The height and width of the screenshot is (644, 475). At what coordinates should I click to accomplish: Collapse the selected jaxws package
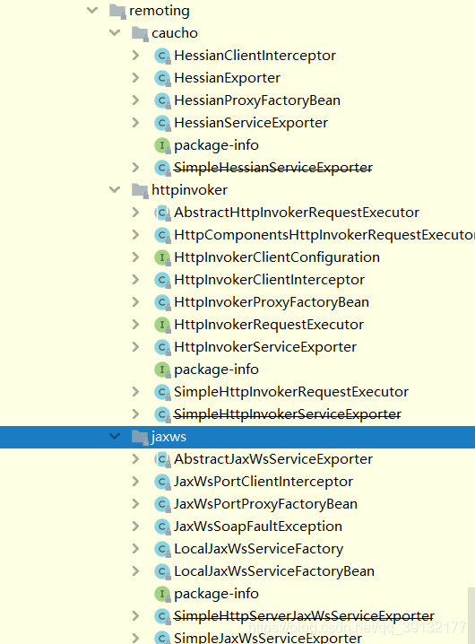pyautogui.click(x=115, y=436)
